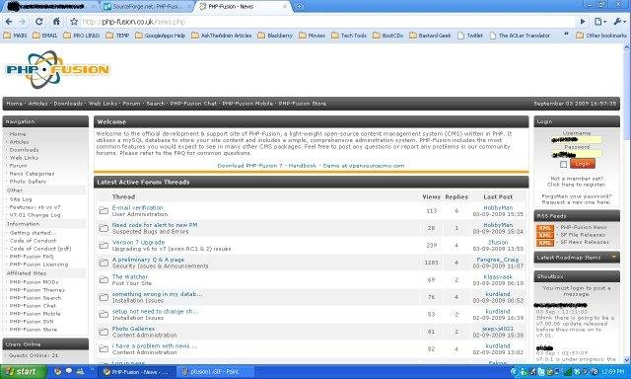Viewport: 631px width, 379px height.
Task: Click the Password input field
Action: [577, 154]
